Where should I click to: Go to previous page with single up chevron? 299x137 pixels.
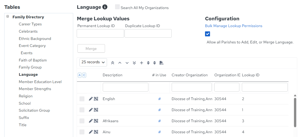click(120, 63)
